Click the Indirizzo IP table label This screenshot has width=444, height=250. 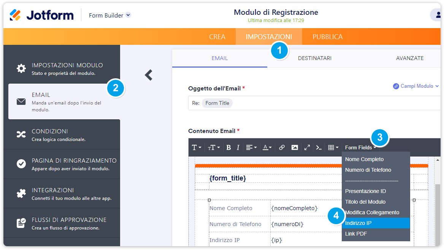tap(225, 240)
